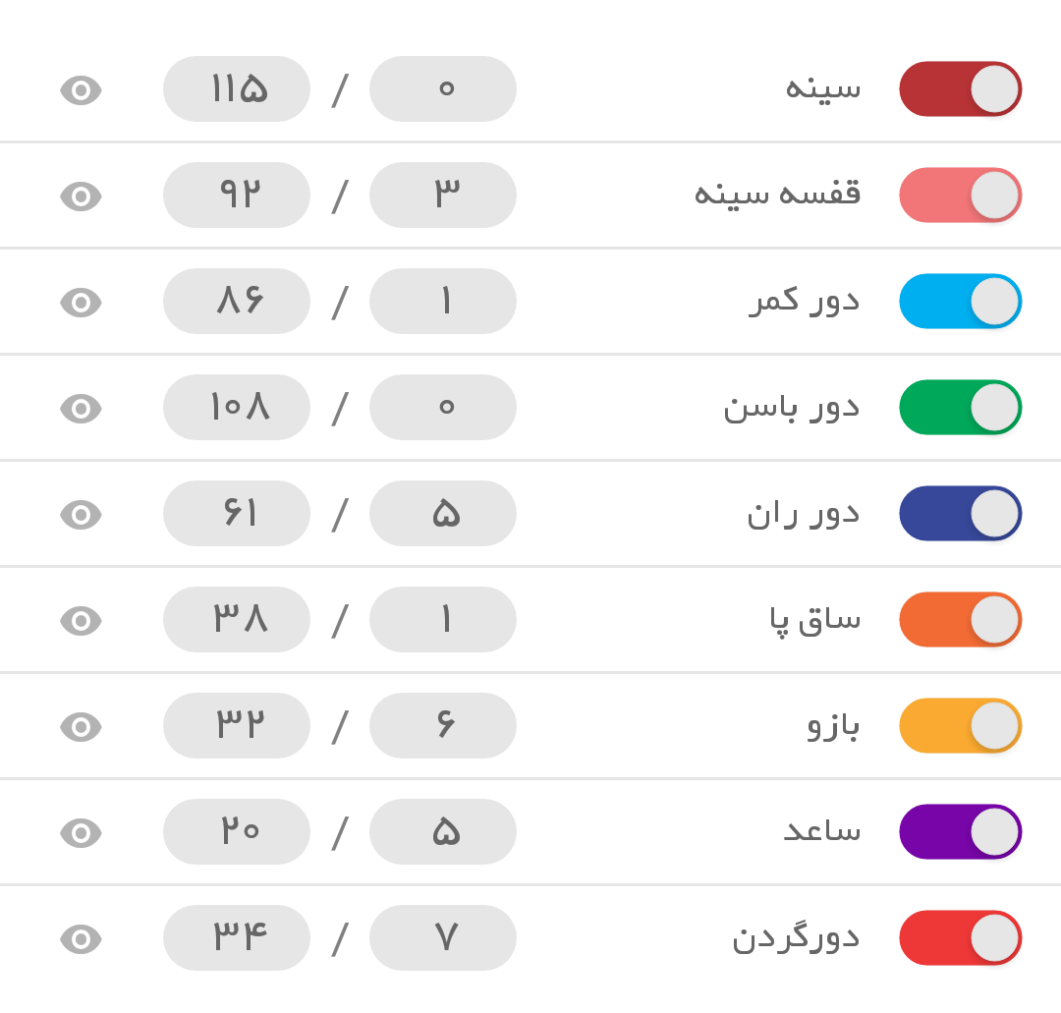1061x1013 pixels.
Task: Edit the بازو value field showing ۳۲
Action: click(237, 726)
